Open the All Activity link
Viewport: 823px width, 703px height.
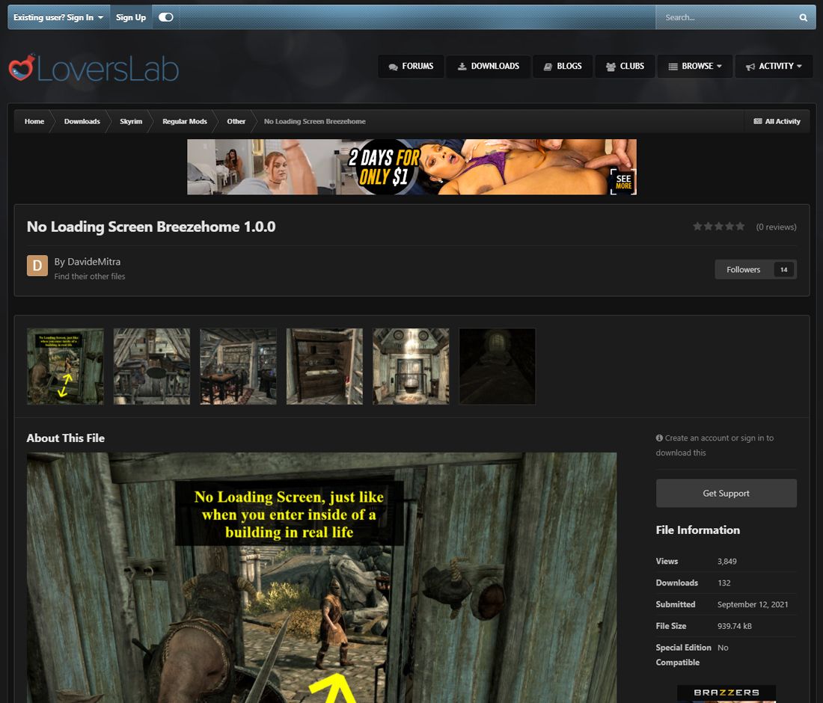[x=777, y=121]
